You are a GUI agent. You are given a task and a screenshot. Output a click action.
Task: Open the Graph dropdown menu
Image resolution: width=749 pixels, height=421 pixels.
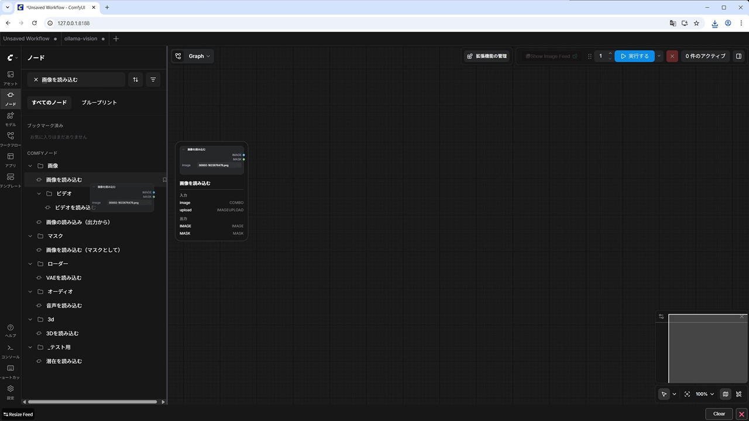click(193, 56)
